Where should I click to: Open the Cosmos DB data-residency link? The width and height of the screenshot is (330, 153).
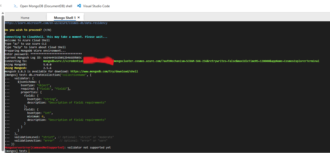point(56,23)
